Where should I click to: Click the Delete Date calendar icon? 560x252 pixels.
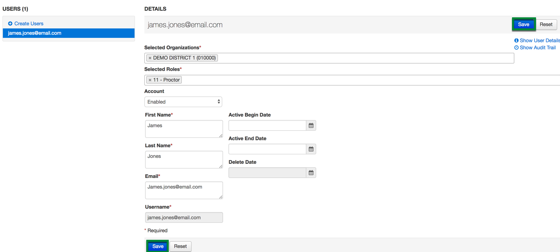tap(311, 173)
